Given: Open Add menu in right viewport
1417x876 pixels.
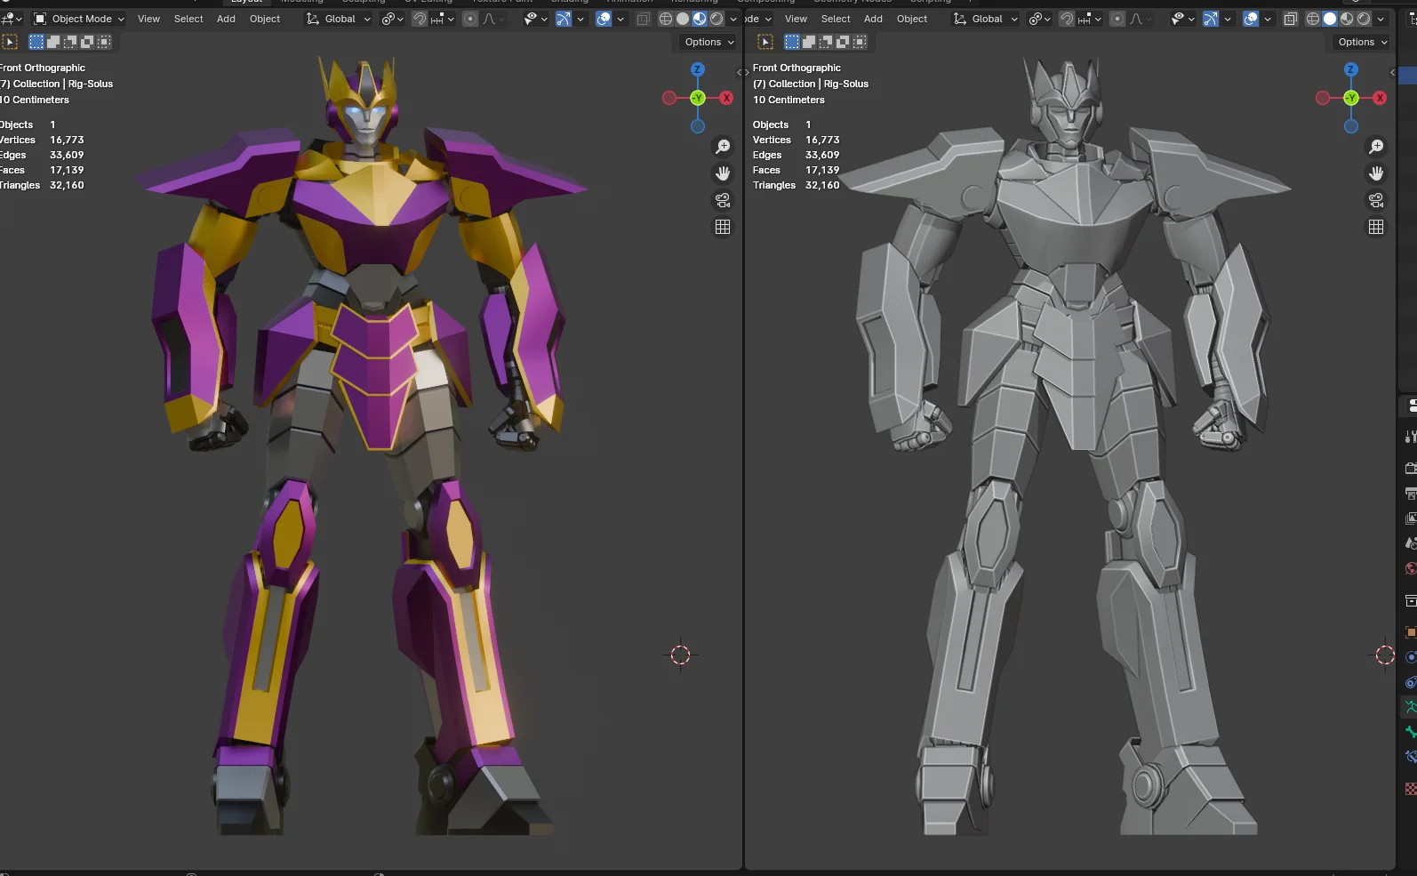Looking at the screenshot, I should pyautogui.click(x=874, y=19).
